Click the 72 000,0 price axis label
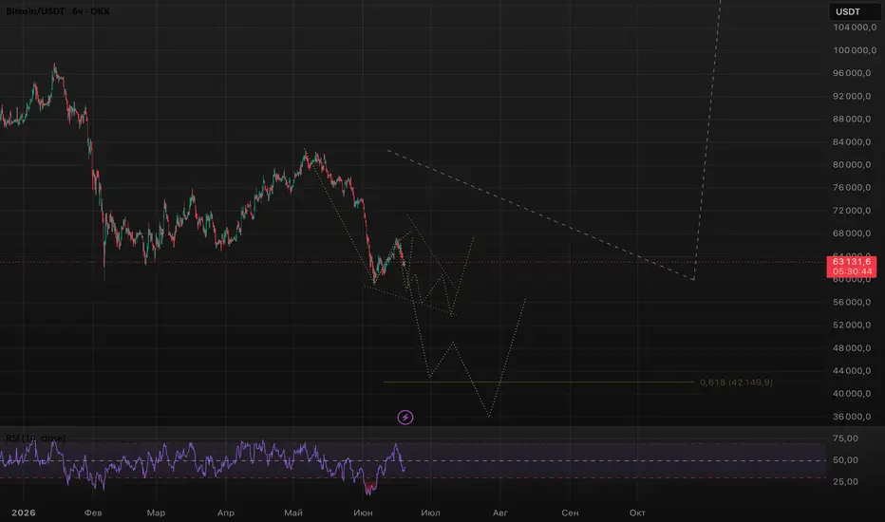Viewport: 885px width, 522px height. [852, 211]
